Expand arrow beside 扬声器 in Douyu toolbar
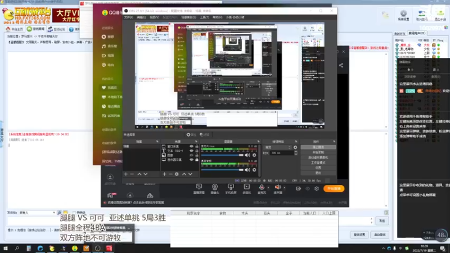 (x=285, y=188)
